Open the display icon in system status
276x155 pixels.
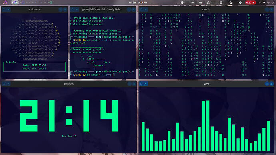(260, 2)
